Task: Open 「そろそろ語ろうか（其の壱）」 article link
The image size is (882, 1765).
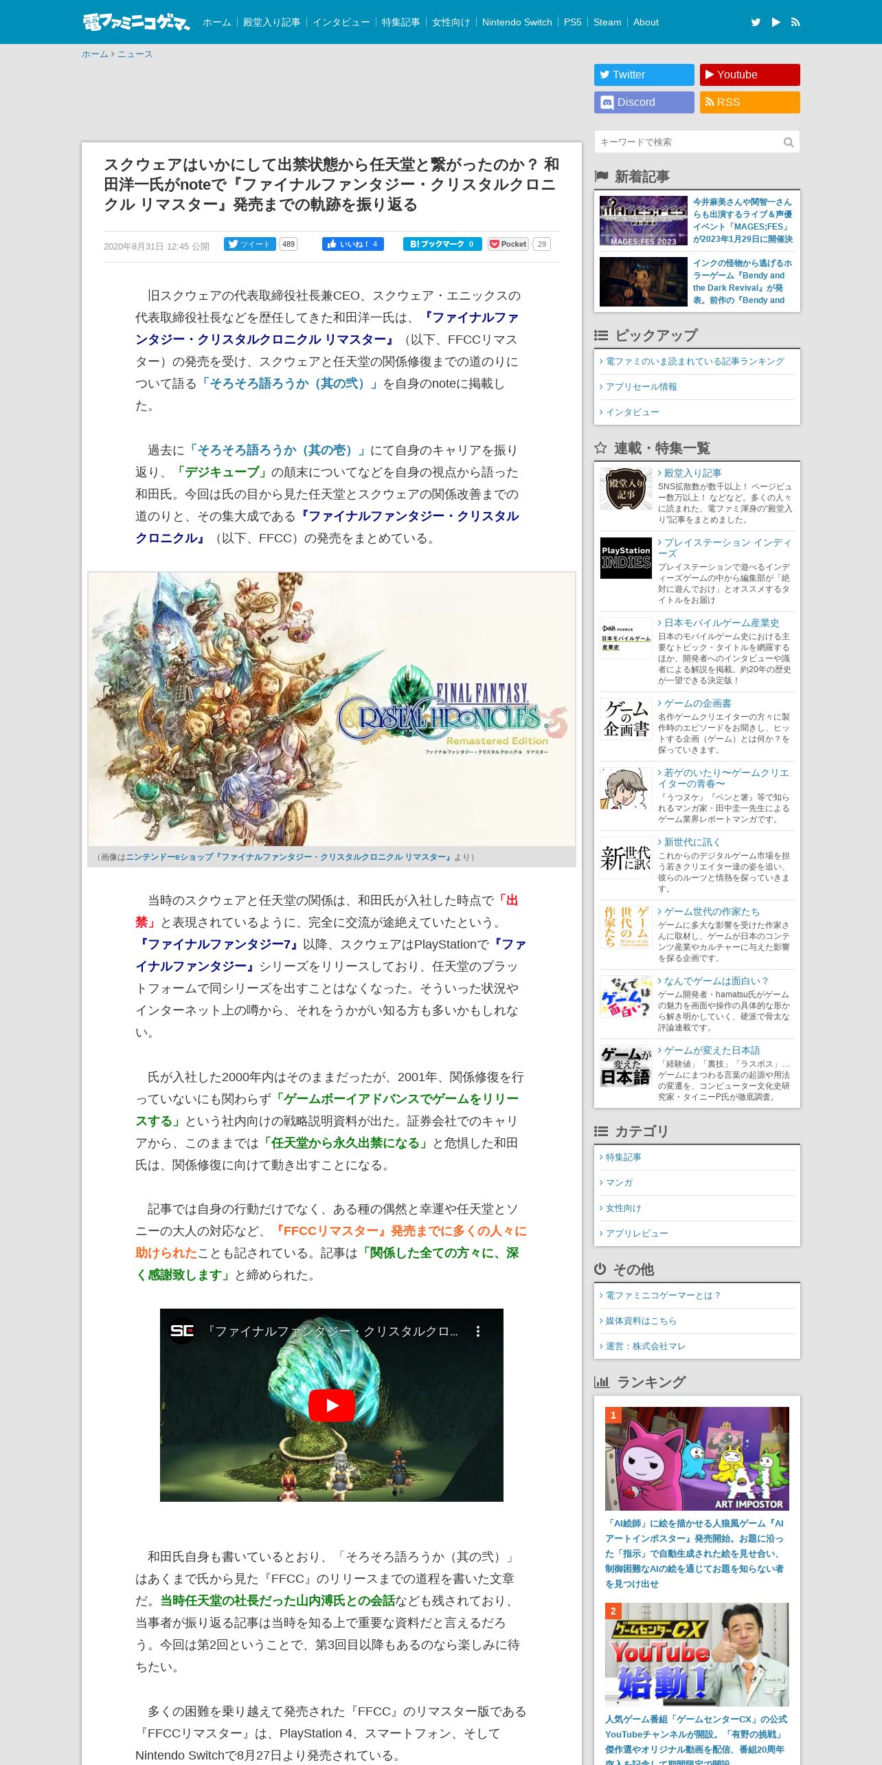Action: (278, 450)
